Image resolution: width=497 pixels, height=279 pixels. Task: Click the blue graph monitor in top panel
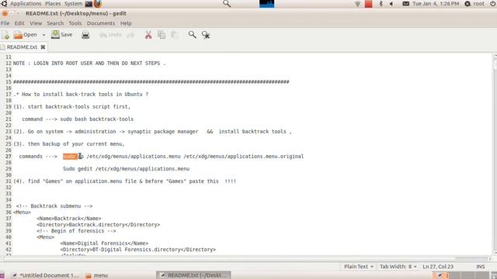point(266,4)
